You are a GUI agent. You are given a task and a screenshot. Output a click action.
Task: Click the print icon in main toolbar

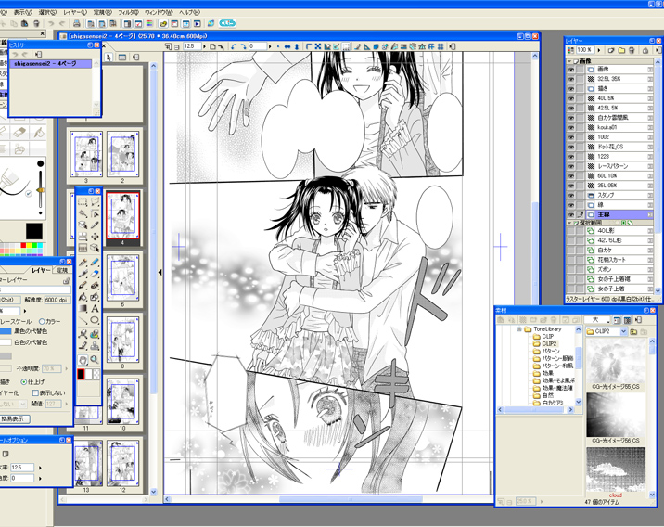tap(77, 23)
